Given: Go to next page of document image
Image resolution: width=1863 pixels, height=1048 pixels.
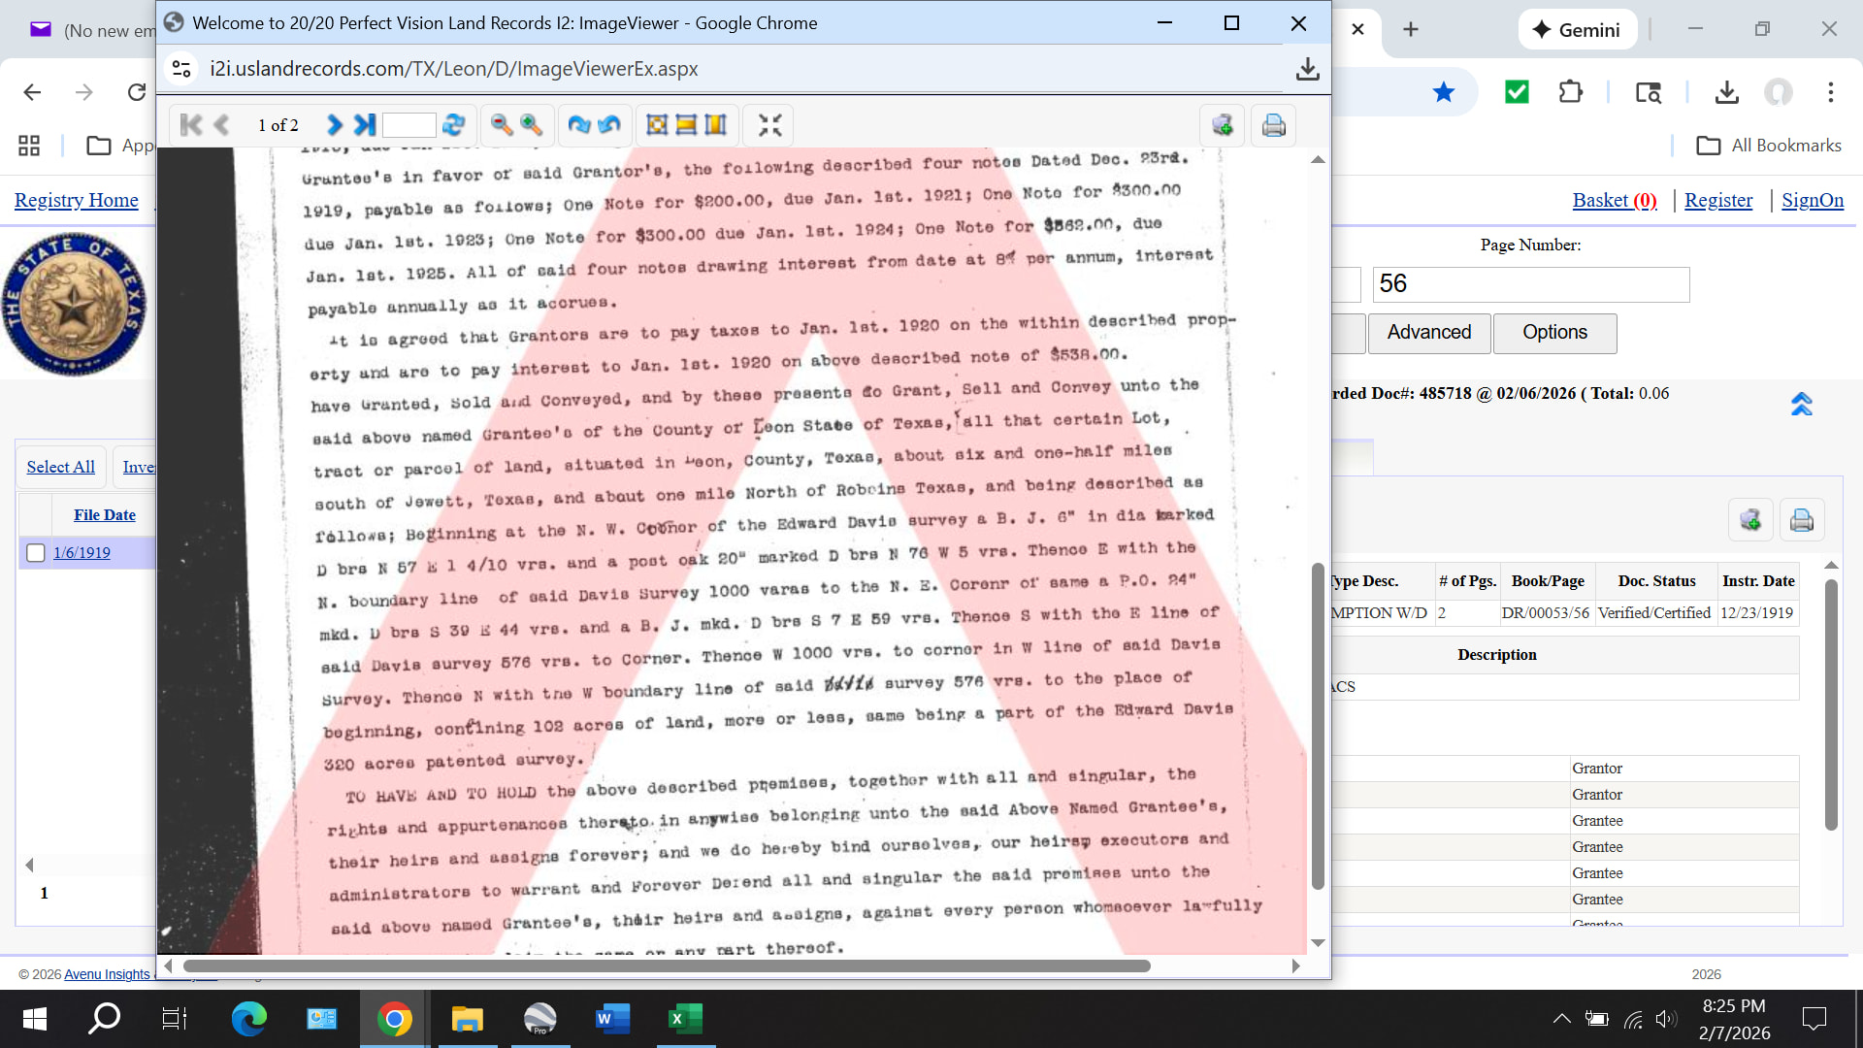Looking at the screenshot, I should click(334, 125).
